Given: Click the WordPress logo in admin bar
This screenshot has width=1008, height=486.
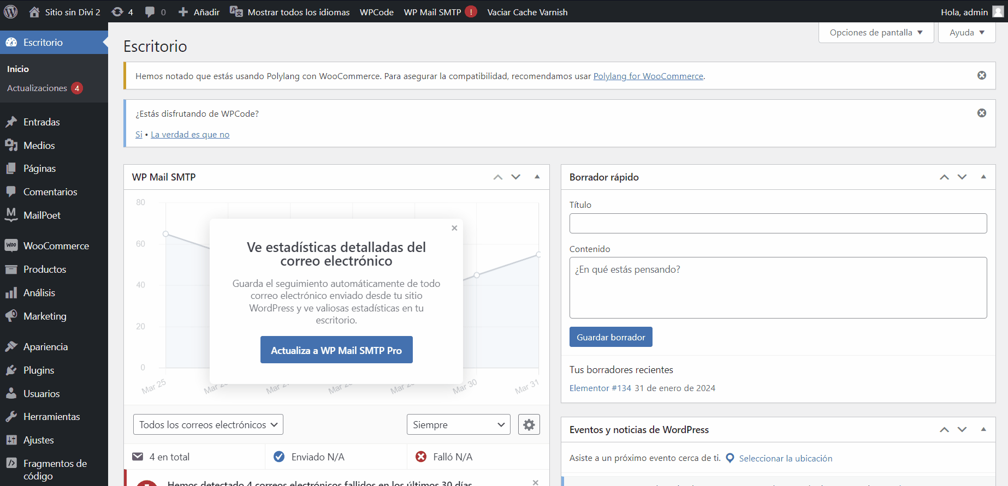Looking at the screenshot, I should 11,11.
